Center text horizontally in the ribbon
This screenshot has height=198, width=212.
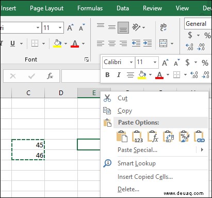(112, 43)
